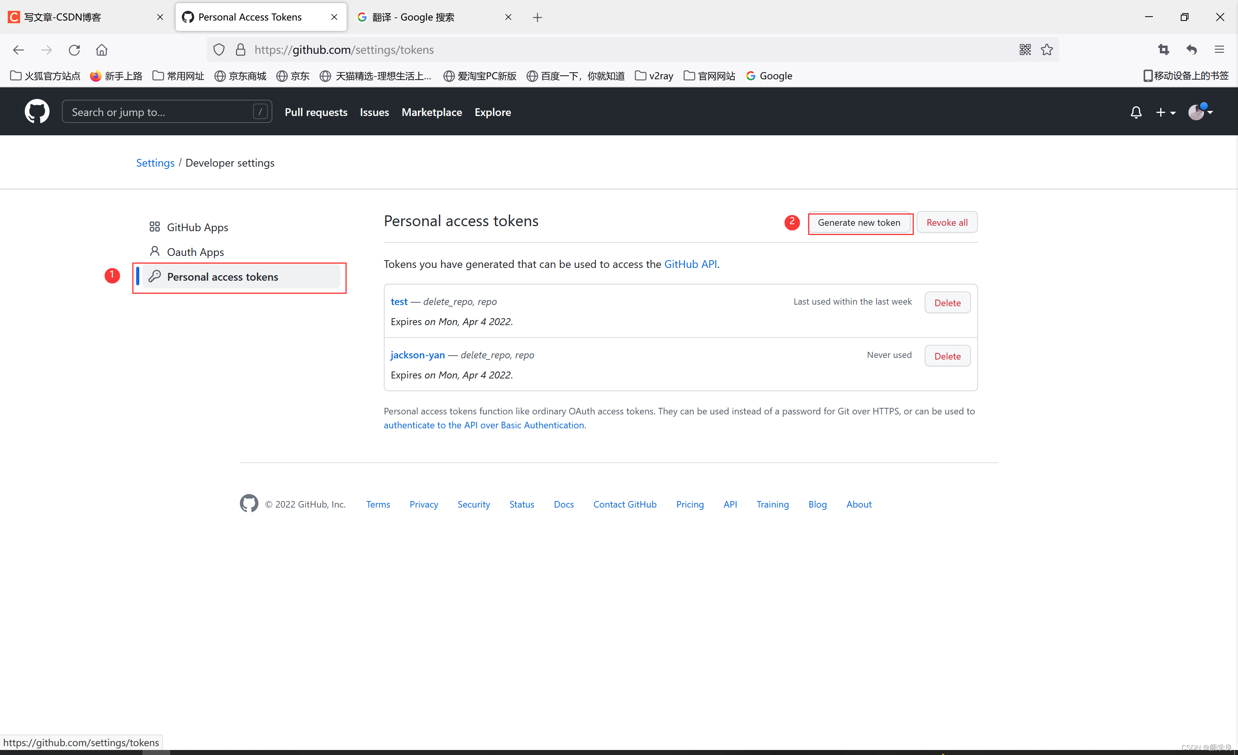
Task: Open the GitHub API link
Action: [x=690, y=264]
